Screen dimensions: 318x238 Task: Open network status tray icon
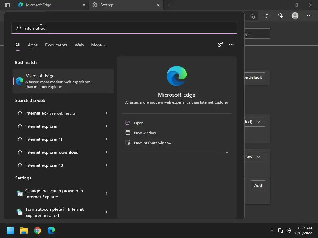pos(280,231)
